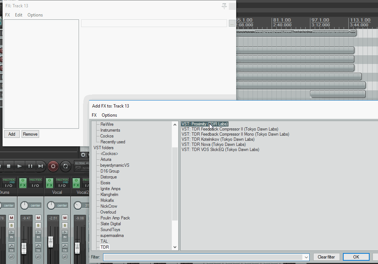The height and width of the screenshot is (264, 378).
Task: Open the Options menu in the Add FX dialog
Action: point(109,115)
